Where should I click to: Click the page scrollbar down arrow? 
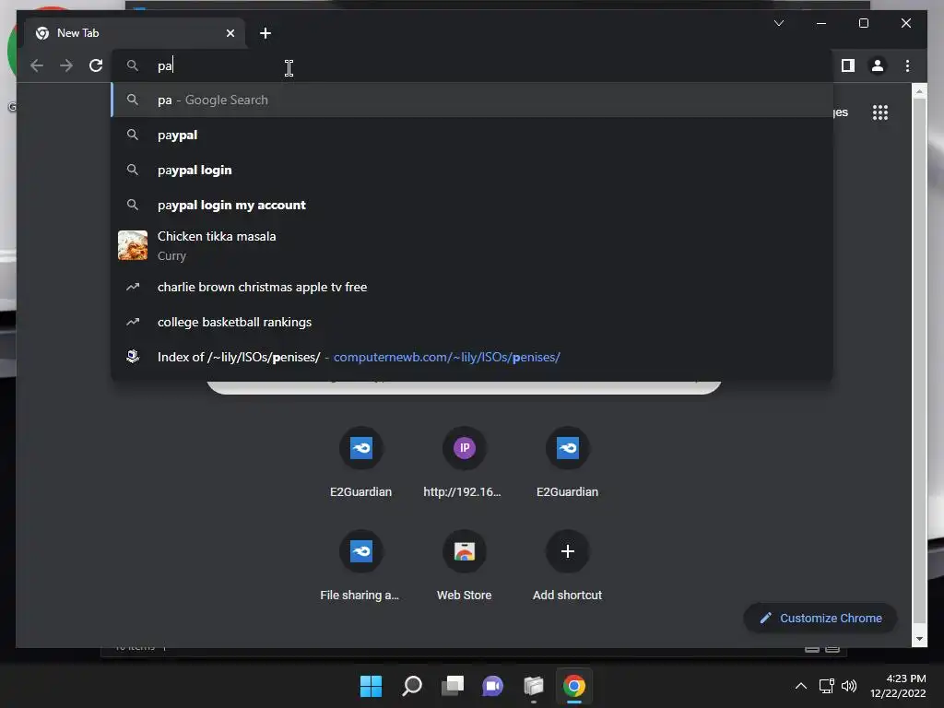point(919,639)
